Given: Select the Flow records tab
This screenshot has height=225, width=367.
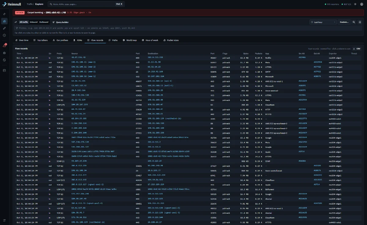Looking at the screenshot, I should 95,40.
